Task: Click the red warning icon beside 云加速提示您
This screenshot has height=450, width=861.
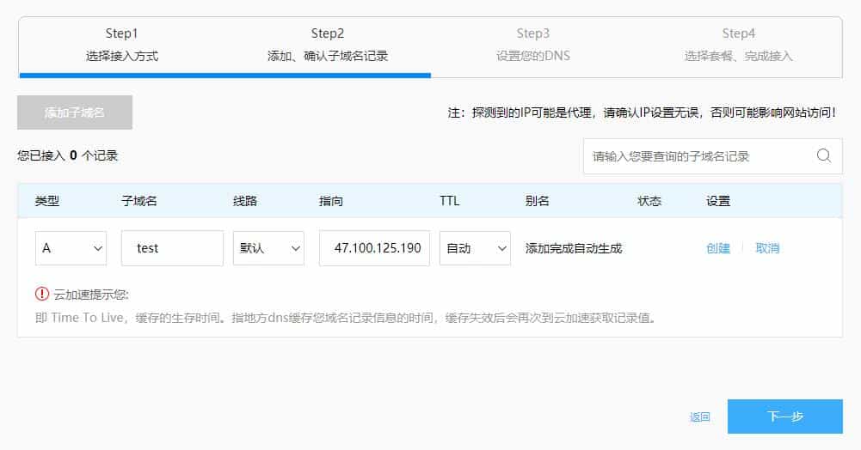Action: [x=42, y=295]
